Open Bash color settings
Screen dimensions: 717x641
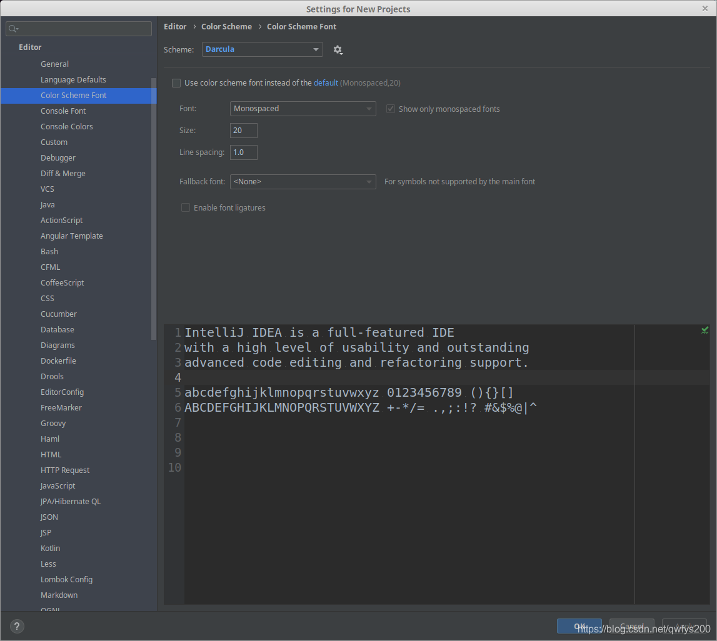pyautogui.click(x=49, y=251)
